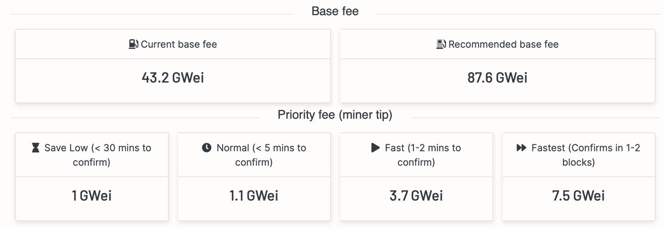This screenshot has width=664, height=229.
Task: Select the 43.2 GWei current base fee value
Action: [173, 78]
